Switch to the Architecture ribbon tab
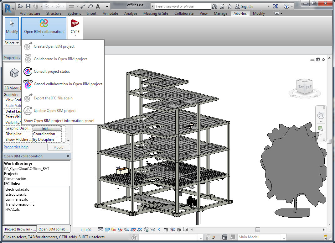Screen dimensions: 335x243 pos(30,13)
